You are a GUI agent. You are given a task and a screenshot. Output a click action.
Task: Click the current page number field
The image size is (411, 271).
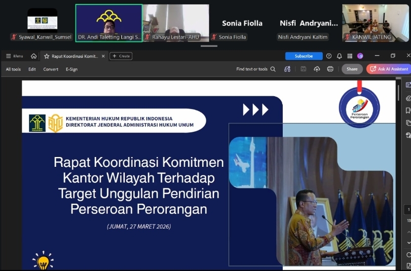pos(409,209)
